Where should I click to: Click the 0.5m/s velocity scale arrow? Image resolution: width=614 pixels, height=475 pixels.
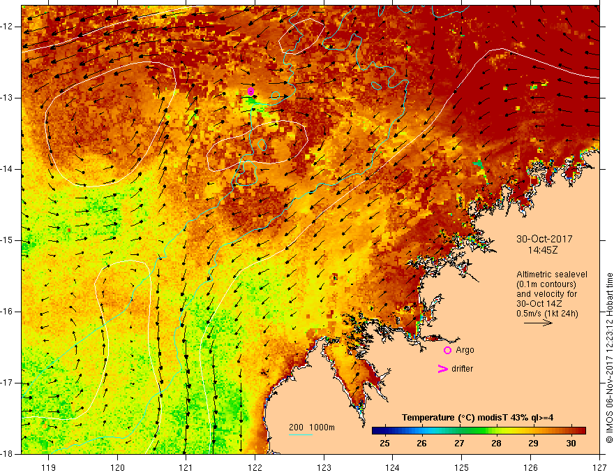[538, 323]
